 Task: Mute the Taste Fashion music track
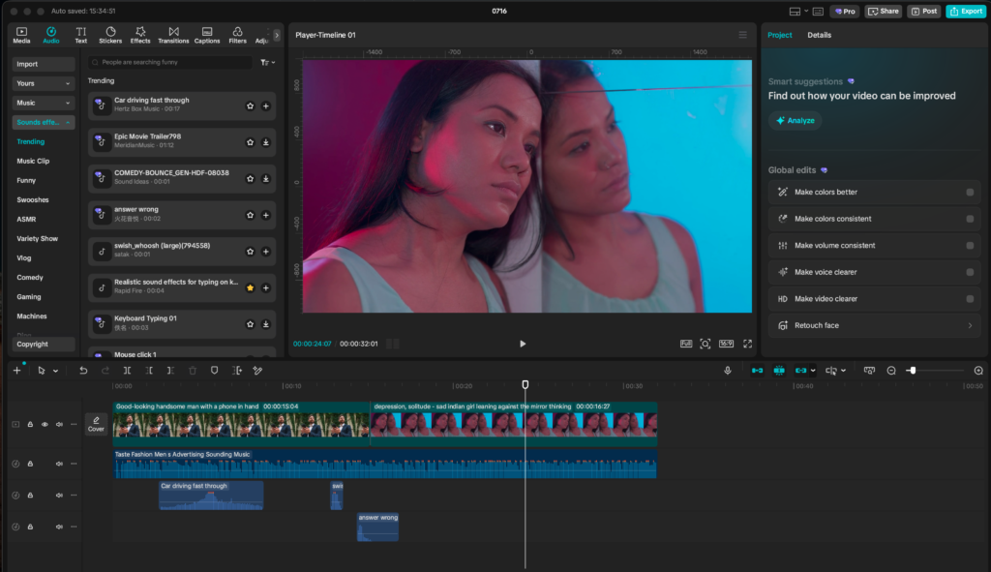(x=59, y=464)
